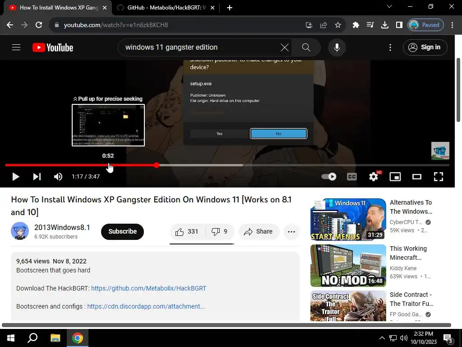Viewport: 462px width, 347px height.
Task: Clear the search query text
Action: point(284,47)
